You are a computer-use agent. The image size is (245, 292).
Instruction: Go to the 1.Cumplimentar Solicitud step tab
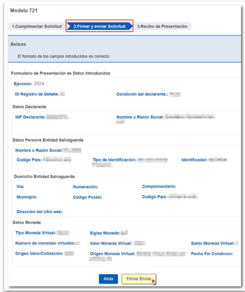click(36, 26)
